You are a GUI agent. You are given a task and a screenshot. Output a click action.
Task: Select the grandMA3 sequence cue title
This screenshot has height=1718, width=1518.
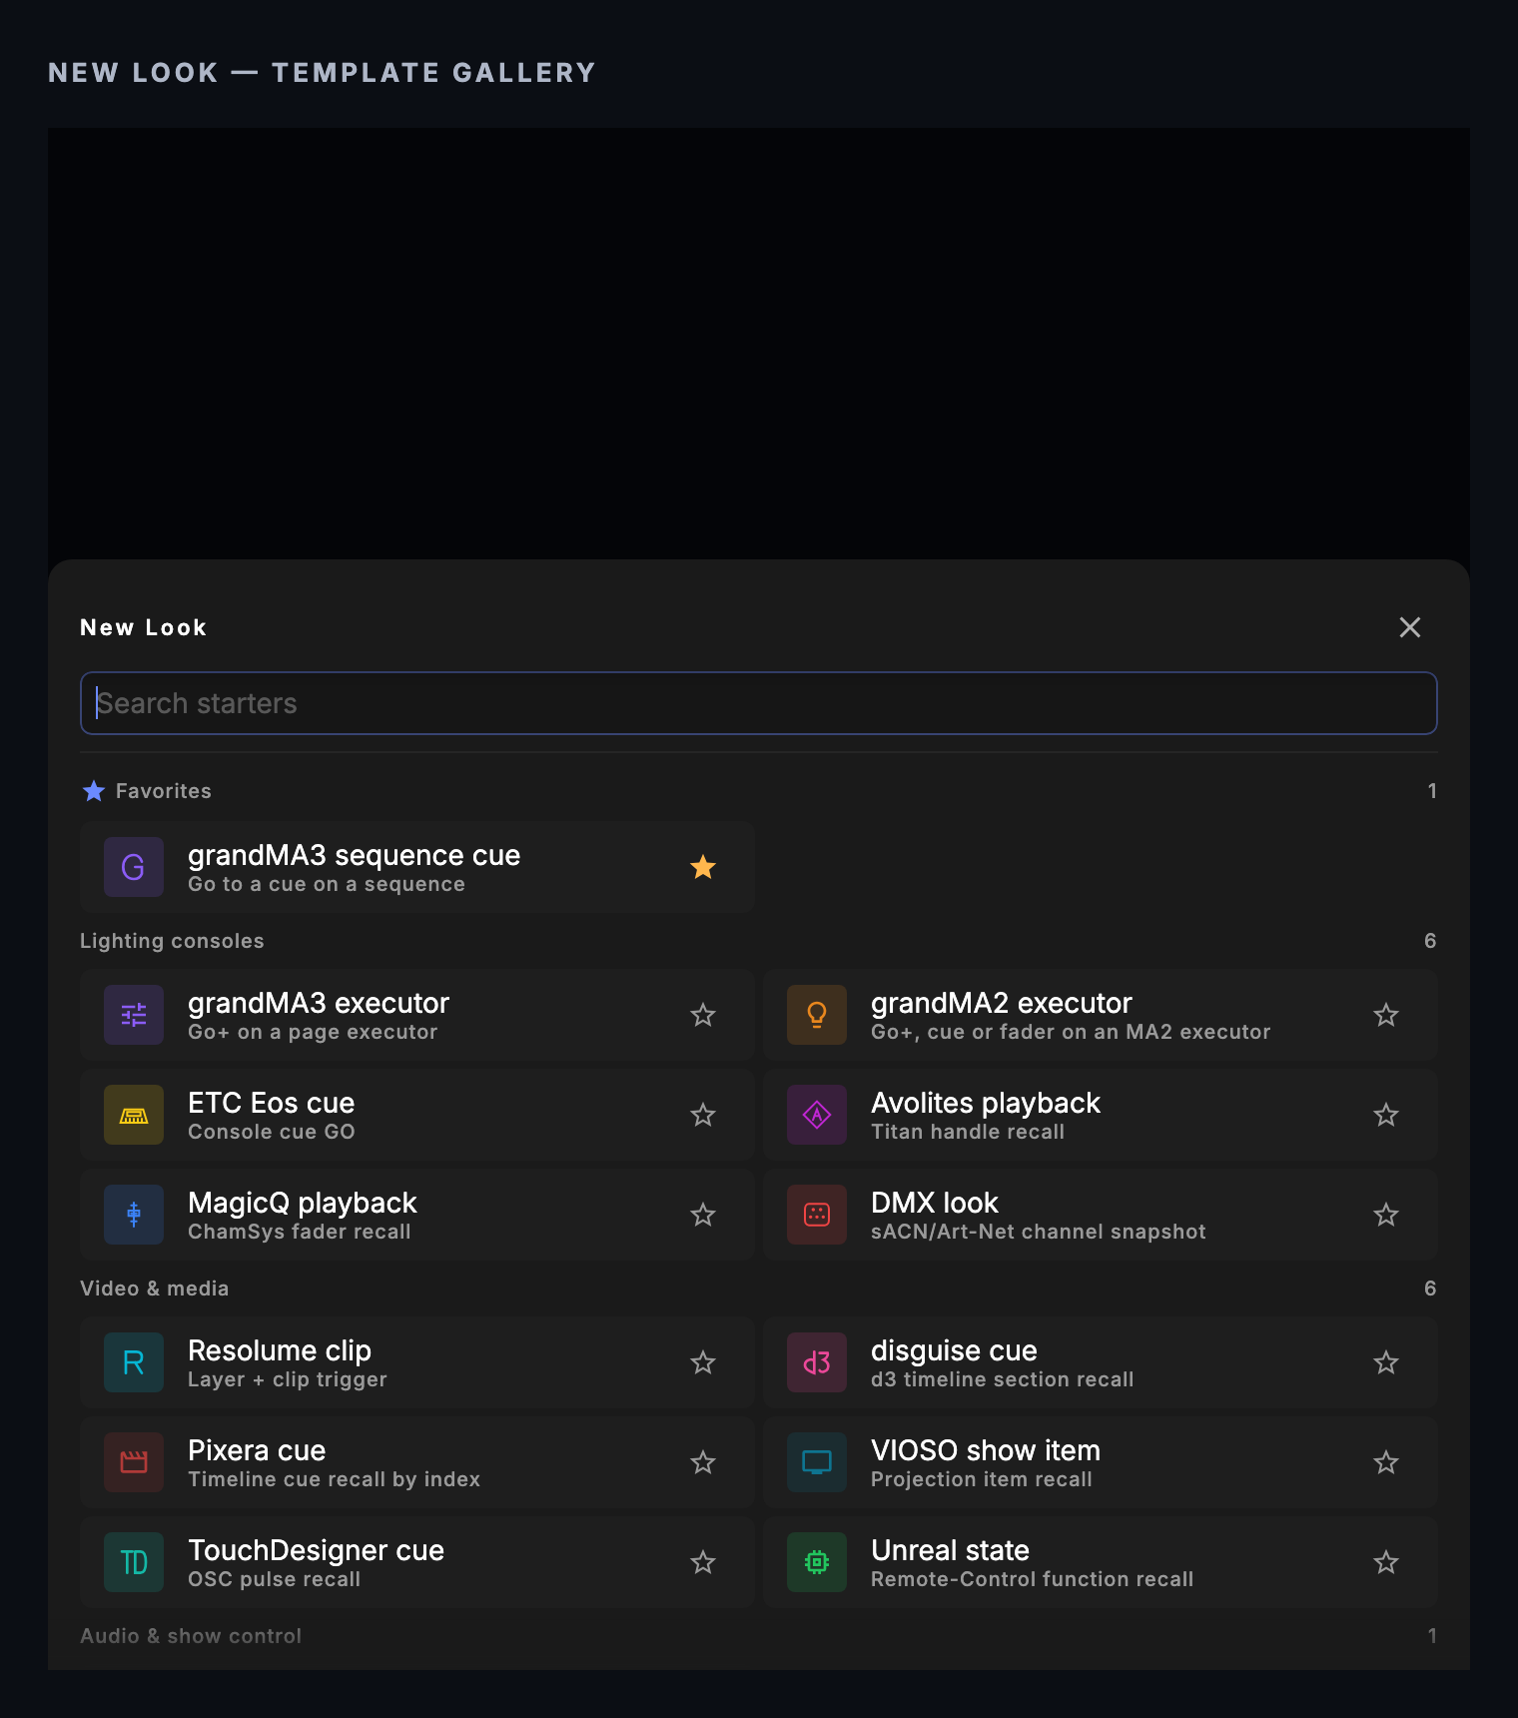355,855
